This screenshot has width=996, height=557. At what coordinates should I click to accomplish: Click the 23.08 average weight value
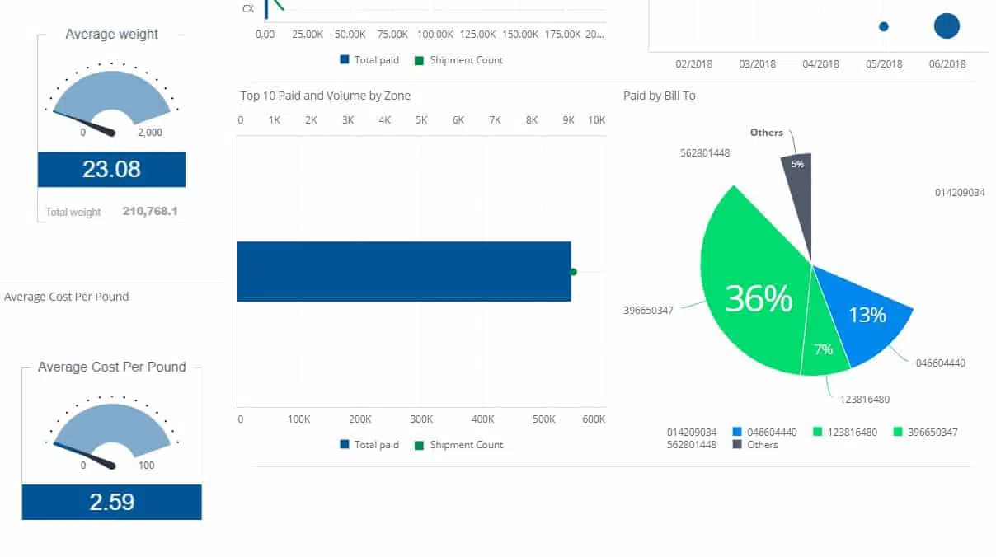point(111,170)
